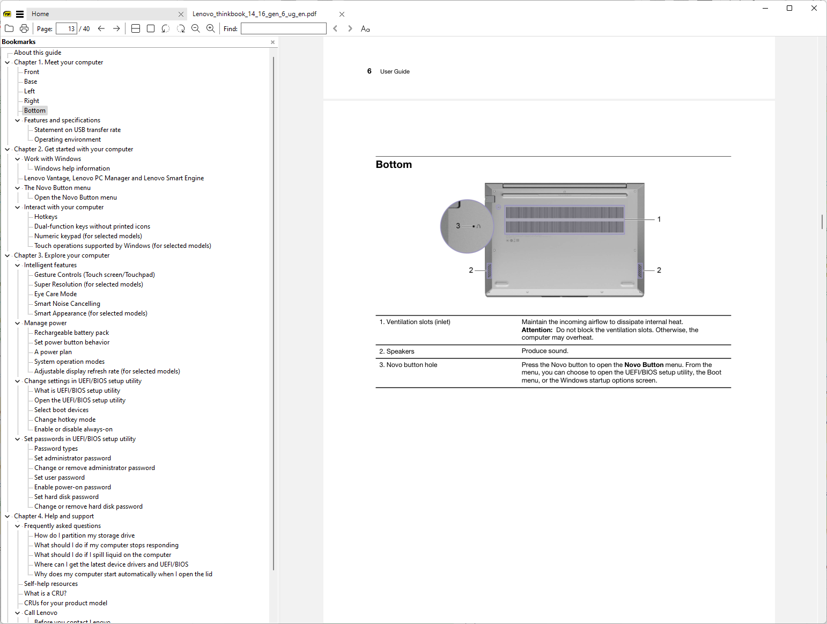Open Operating environment bookmark

pos(68,140)
